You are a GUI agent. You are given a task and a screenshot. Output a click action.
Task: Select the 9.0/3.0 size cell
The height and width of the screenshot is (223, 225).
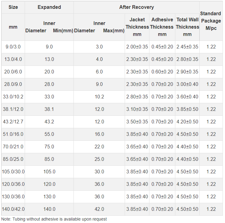click(13, 47)
